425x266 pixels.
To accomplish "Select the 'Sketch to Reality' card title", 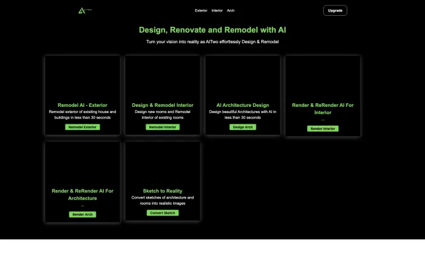I will [x=163, y=191].
